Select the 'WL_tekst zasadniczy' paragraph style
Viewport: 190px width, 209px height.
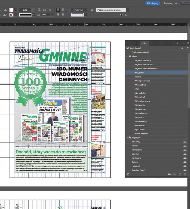pyautogui.click(x=143, y=60)
